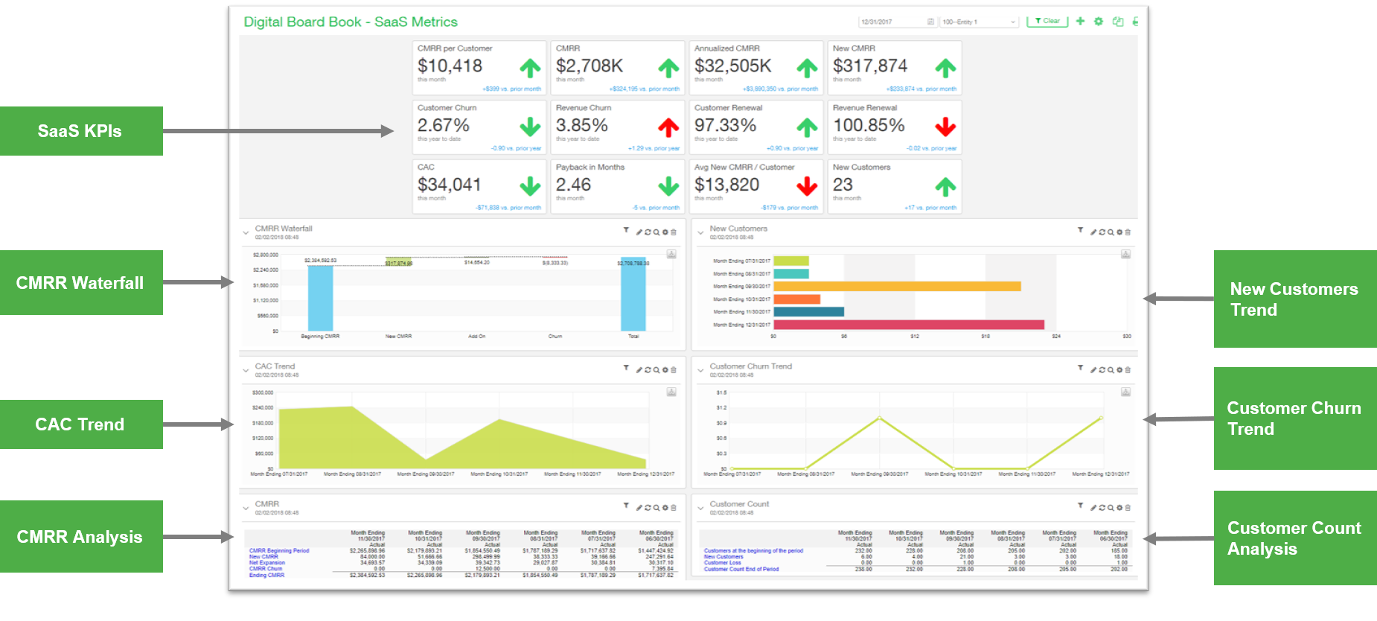Collapse the CMRR table panel
Screen dimensions: 1377x621
pyautogui.click(x=246, y=509)
